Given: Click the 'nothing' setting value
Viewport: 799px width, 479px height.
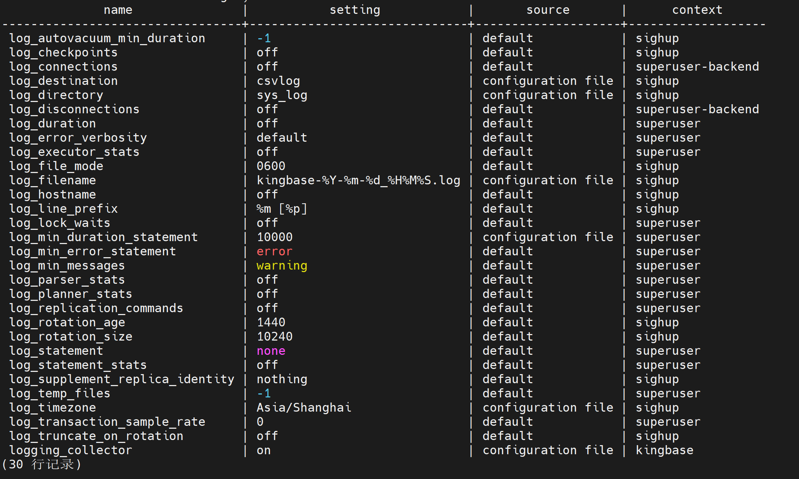Looking at the screenshot, I should pyautogui.click(x=282, y=380).
